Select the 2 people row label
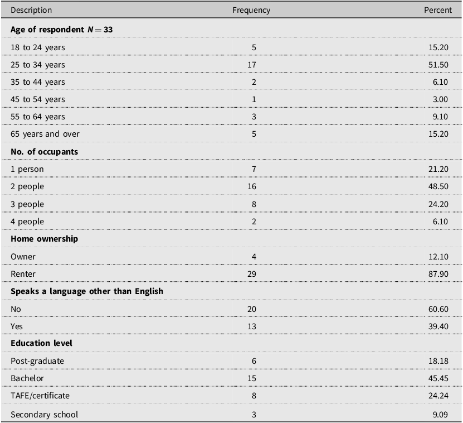The image size is (463, 423). (27, 186)
